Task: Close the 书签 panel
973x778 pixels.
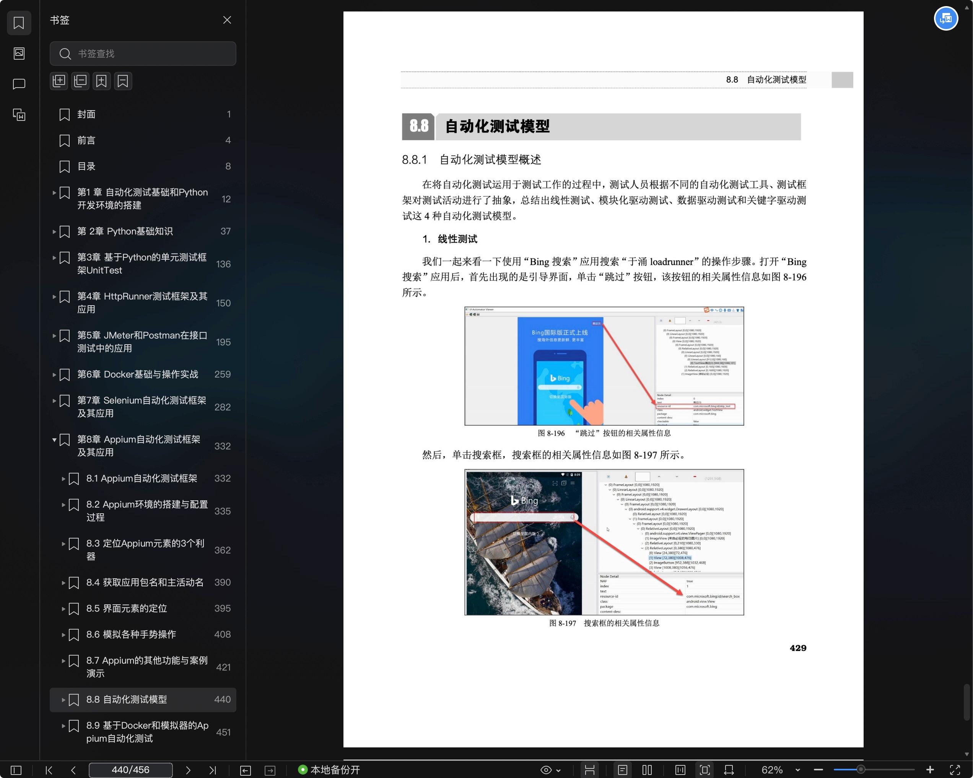Action: click(x=227, y=20)
